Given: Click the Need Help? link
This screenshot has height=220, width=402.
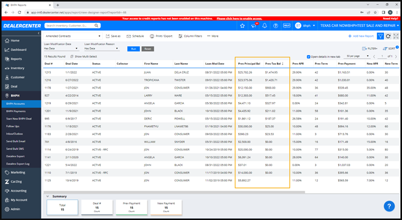Looking at the screenshot, I should pos(390,18).
